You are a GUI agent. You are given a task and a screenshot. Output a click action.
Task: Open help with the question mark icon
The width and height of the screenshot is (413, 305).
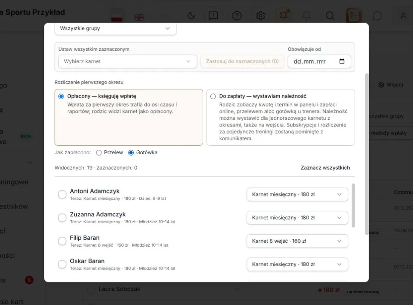(x=237, y=16)
